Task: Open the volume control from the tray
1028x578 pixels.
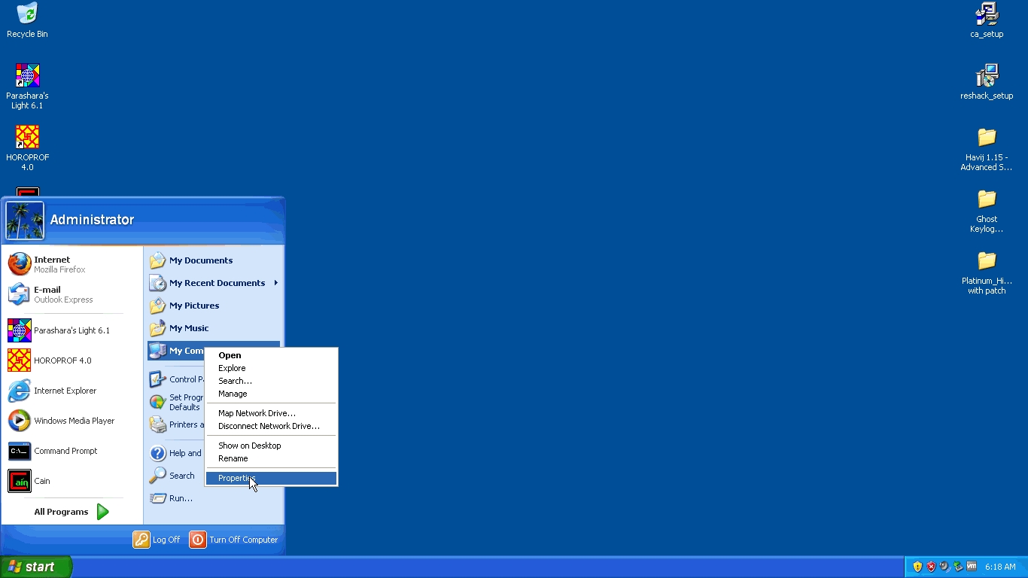Action: (x=943, y=566)
